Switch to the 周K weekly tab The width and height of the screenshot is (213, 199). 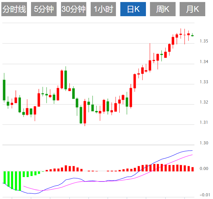[163, 9]
